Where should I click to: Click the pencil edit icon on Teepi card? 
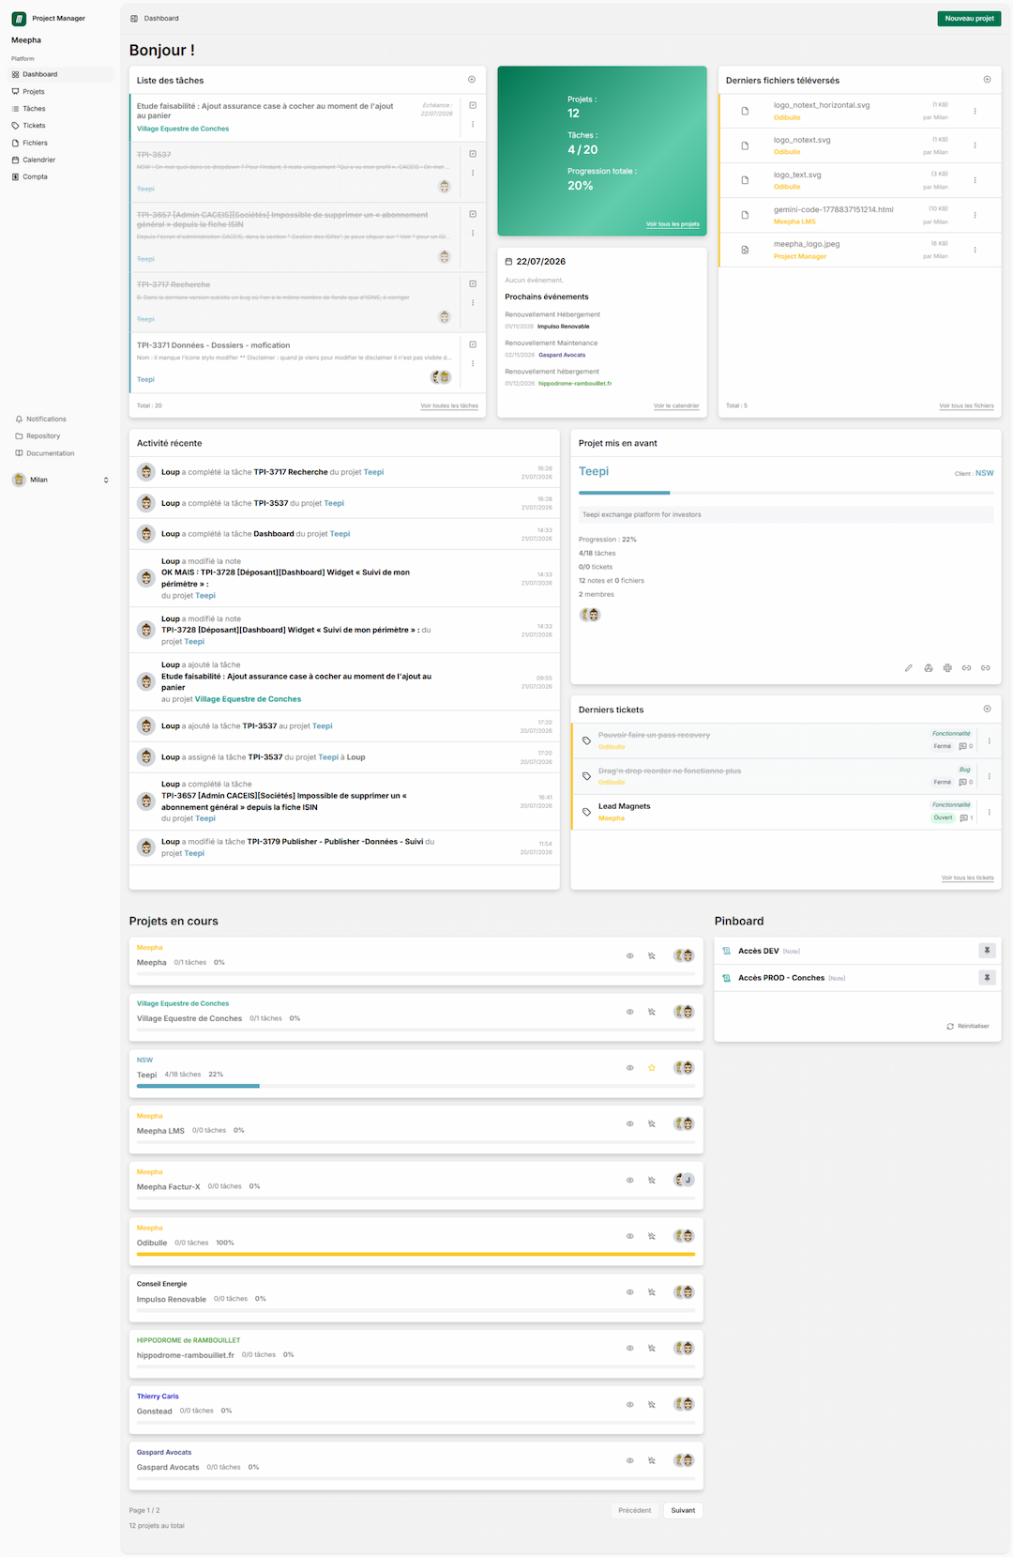click(x=908, y=668)
